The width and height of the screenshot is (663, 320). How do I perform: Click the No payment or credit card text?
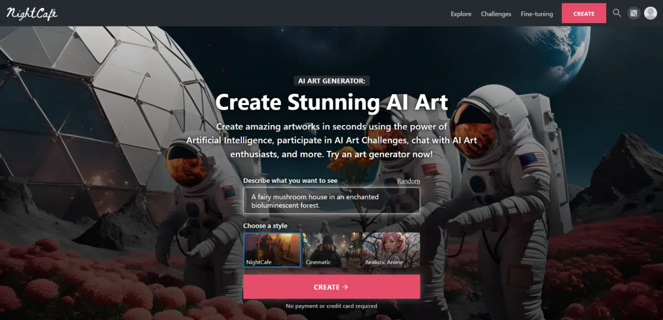click(331, 306)
